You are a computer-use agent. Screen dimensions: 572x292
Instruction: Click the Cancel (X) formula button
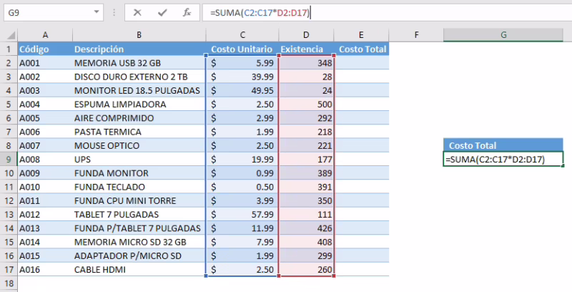pyautogui.click(x=137, y=12)
